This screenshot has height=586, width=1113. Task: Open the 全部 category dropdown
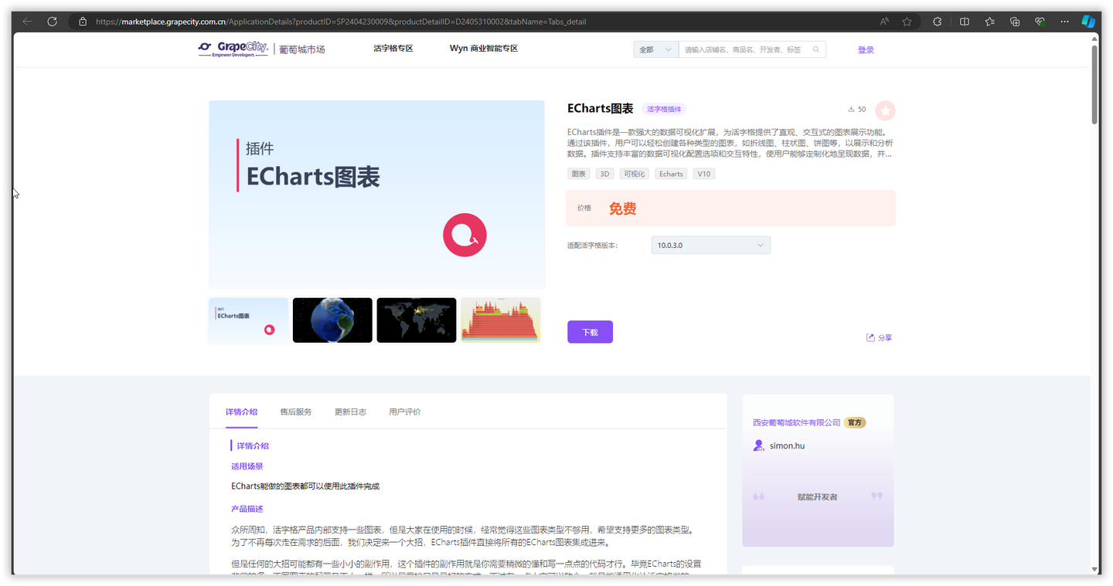click(x=655, y=49)
